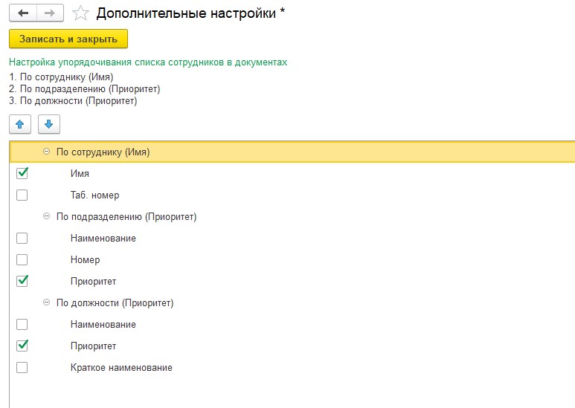Viewport: 575px width, 408px height.
Task: Enable the 'Краткое наименование' checkbox
Action: coord(22,367)
